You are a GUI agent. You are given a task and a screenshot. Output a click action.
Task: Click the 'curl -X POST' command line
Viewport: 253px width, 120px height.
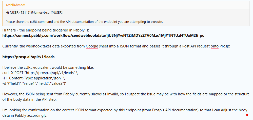pyautogui.click(x=40, y=73)
